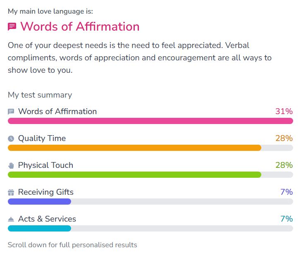The width and height of the screenshot is (301, 253).
Task: Click the 7% Receiving Gifts percentage
Action: point(287,192)
